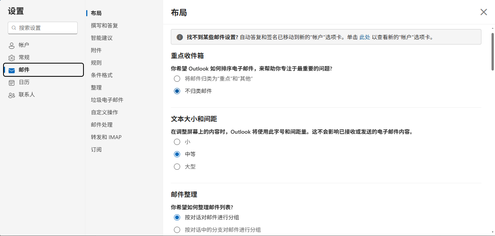This screenshot has width=495, height=236.
Task: Click the 邮件 envelope icon
Action: coord(12,70)
